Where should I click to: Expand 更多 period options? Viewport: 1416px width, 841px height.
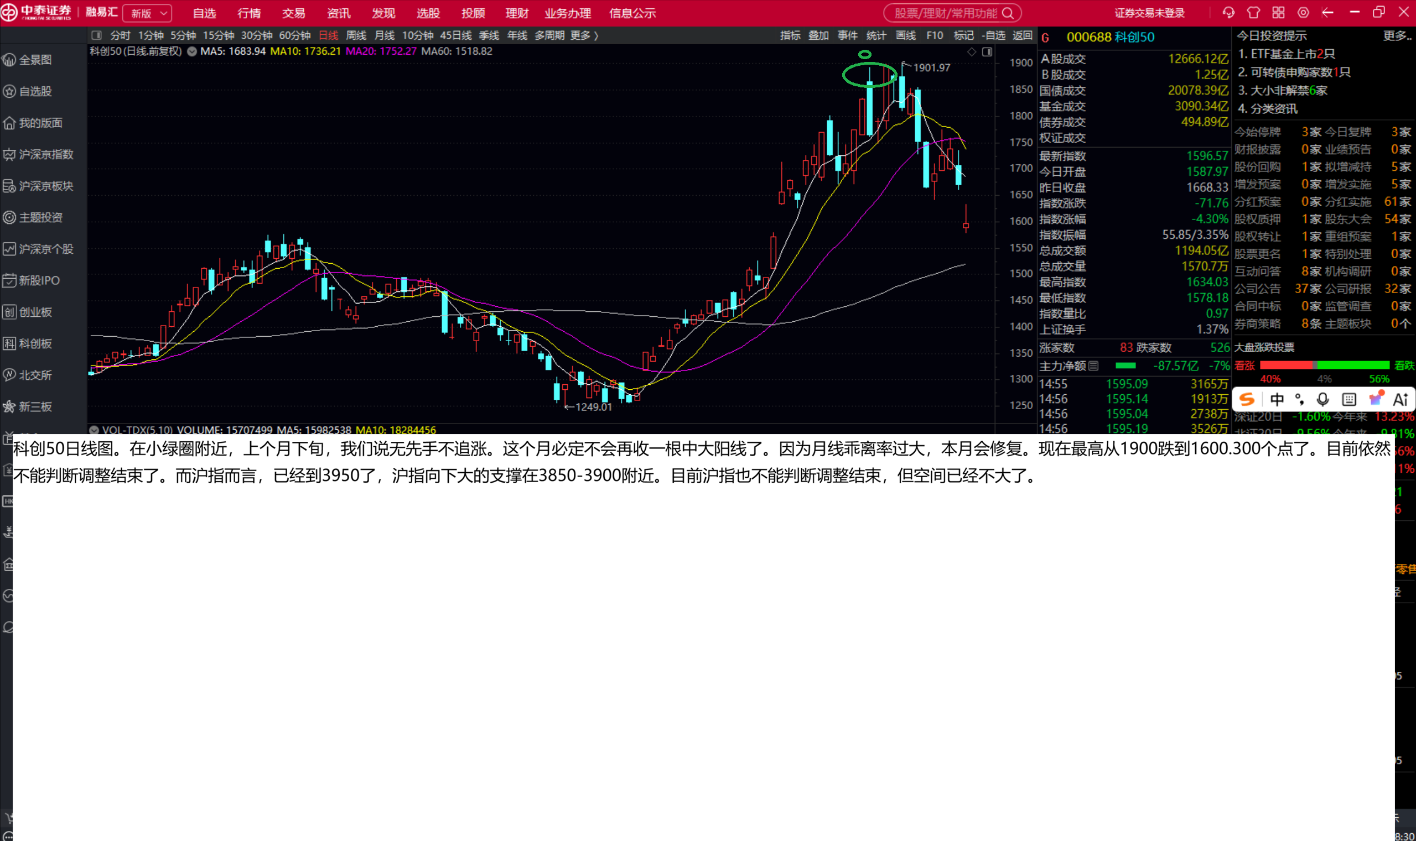[584, 35]
